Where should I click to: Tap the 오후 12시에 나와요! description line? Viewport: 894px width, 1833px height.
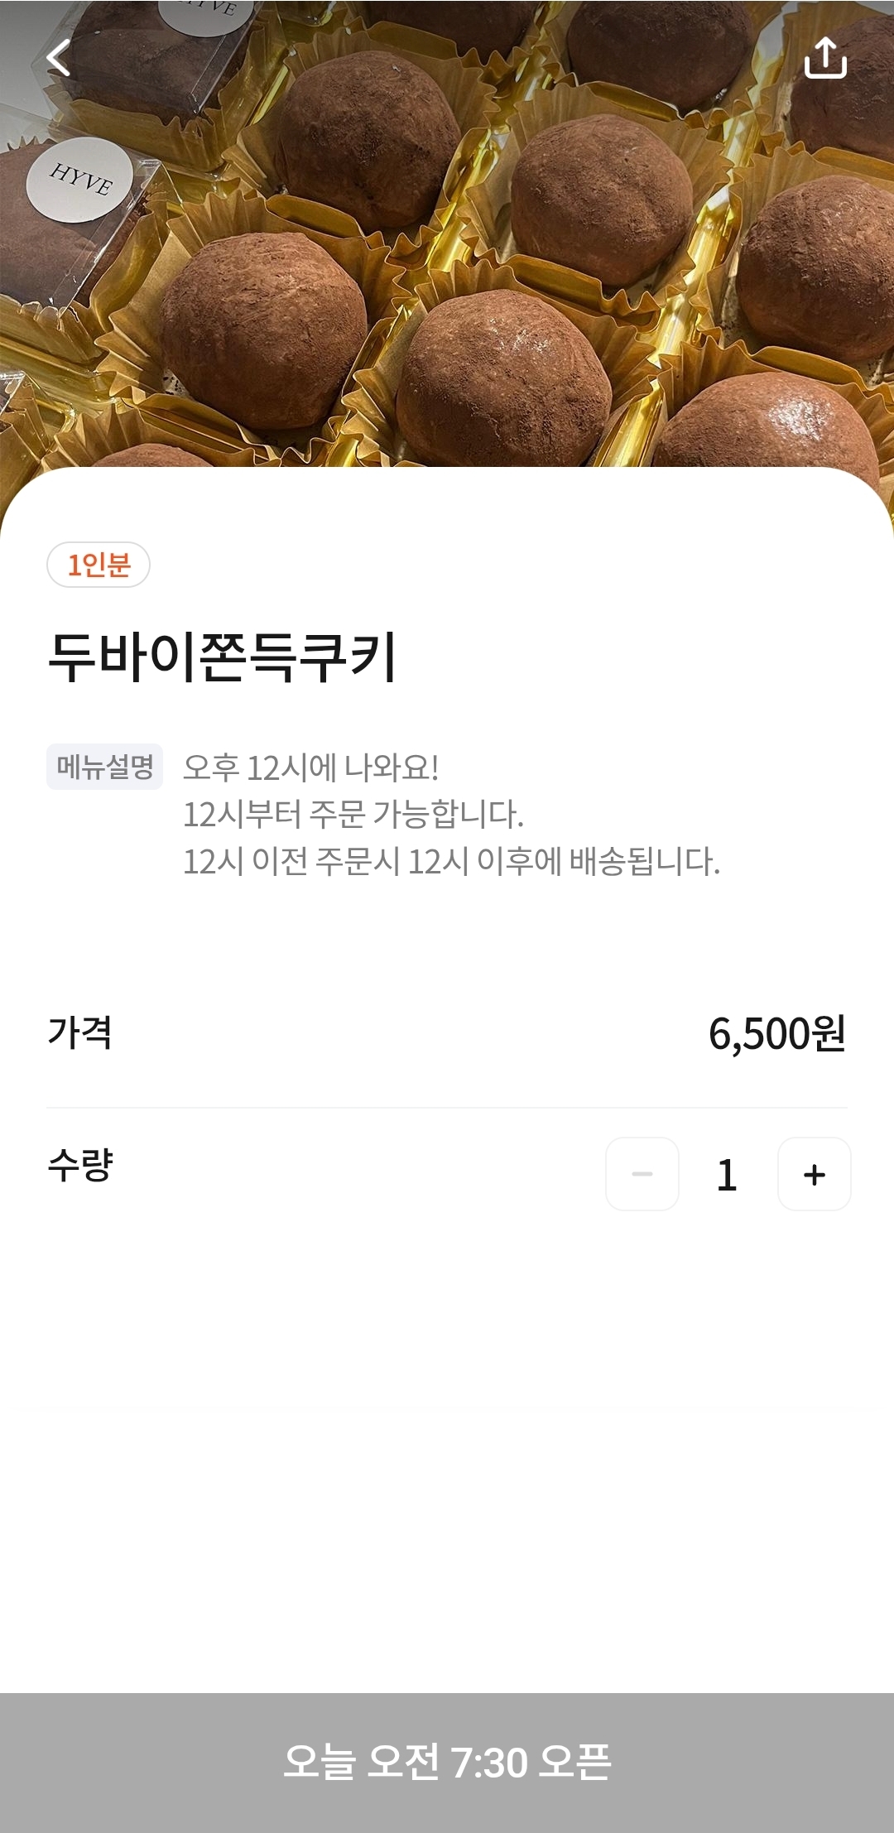(310, 767)
